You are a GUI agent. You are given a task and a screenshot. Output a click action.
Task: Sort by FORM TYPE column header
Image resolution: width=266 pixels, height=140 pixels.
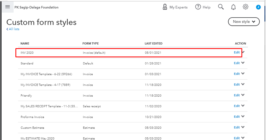click(91, 43)
